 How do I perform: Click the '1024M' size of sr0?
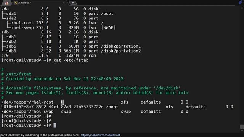(72, 56)
